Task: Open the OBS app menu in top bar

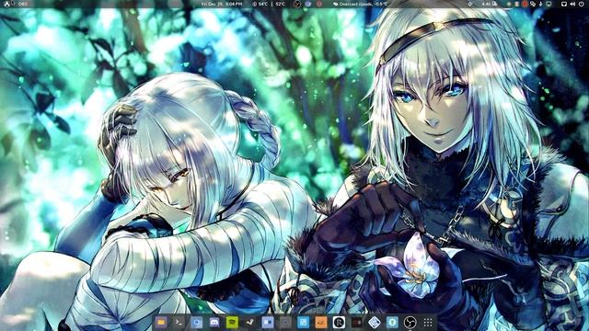Action: click(23, 4)
